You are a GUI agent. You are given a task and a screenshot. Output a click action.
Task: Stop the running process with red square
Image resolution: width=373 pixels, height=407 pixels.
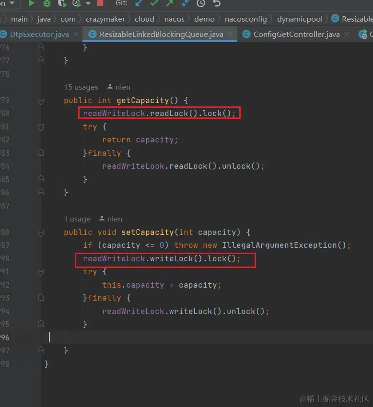click(x=100, y=3)
